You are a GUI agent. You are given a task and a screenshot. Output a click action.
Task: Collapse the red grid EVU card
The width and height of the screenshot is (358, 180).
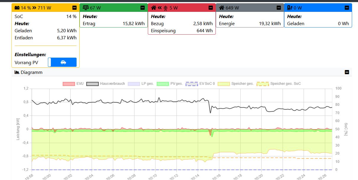pos(210,8)
